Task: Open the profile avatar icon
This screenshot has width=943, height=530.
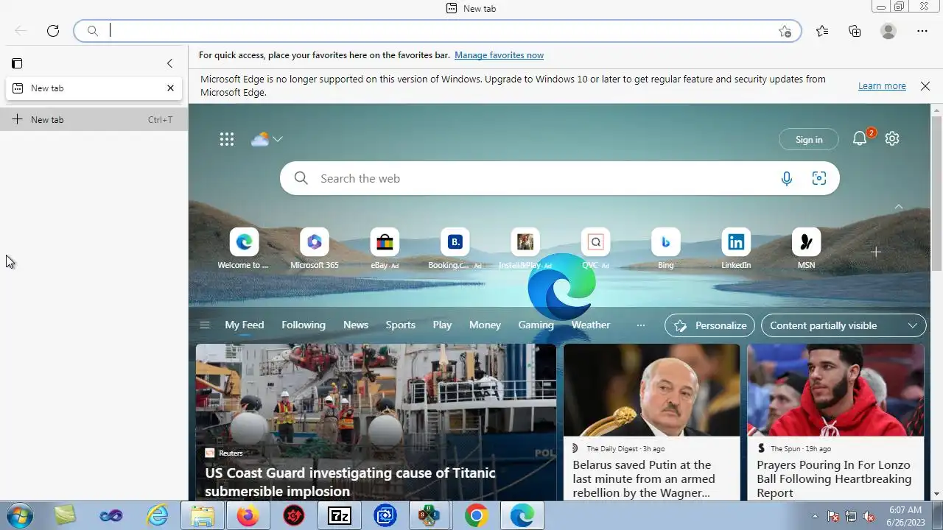Action: (888, 31)
